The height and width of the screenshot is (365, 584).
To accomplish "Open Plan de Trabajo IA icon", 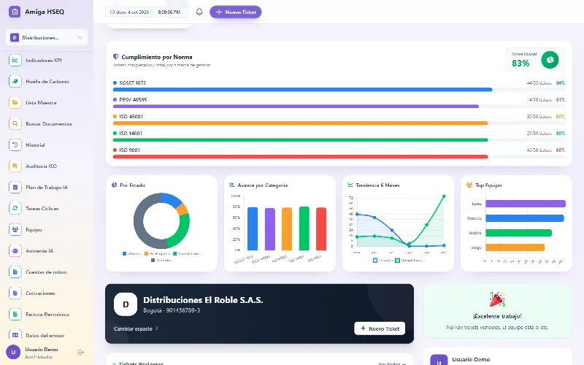I will click(15, 188).
